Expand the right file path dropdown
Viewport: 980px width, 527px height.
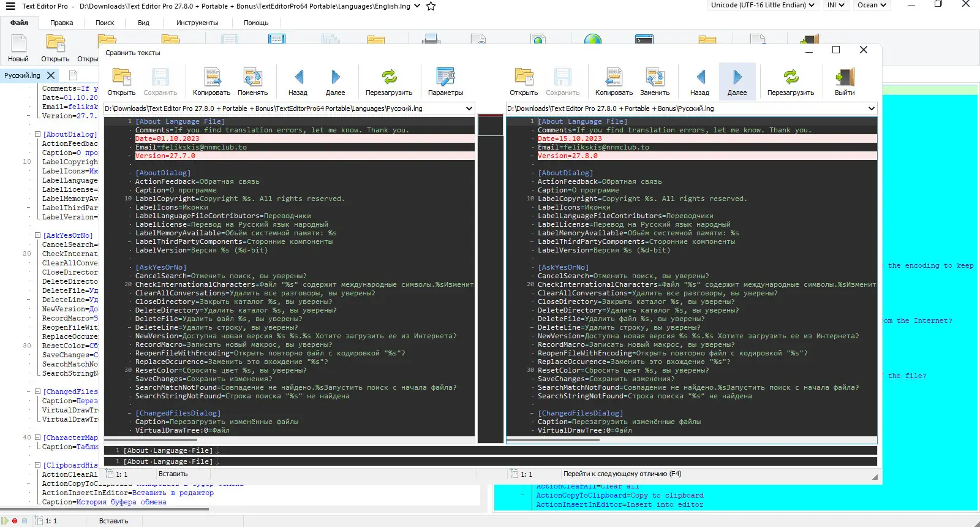[871, 108]
